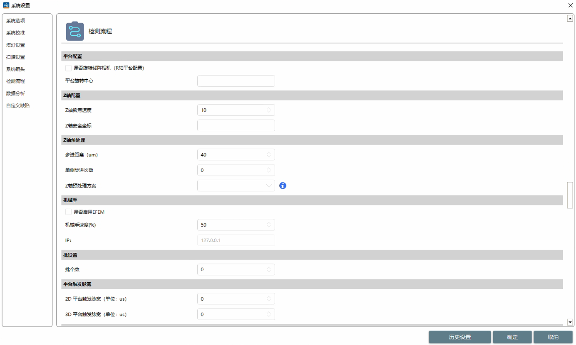Viewport: 576px width, 345px height.
Task: Click the spinner arrows on 批个数 field
Action: click(x=269, y=270)
